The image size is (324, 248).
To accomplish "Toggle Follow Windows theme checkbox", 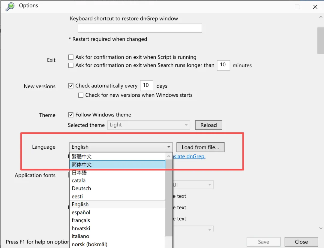I will tap(71, 115).
